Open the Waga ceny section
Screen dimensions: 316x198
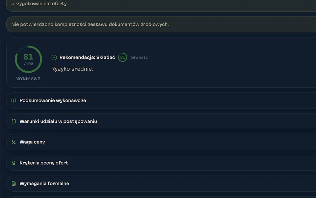pos(161,142)
